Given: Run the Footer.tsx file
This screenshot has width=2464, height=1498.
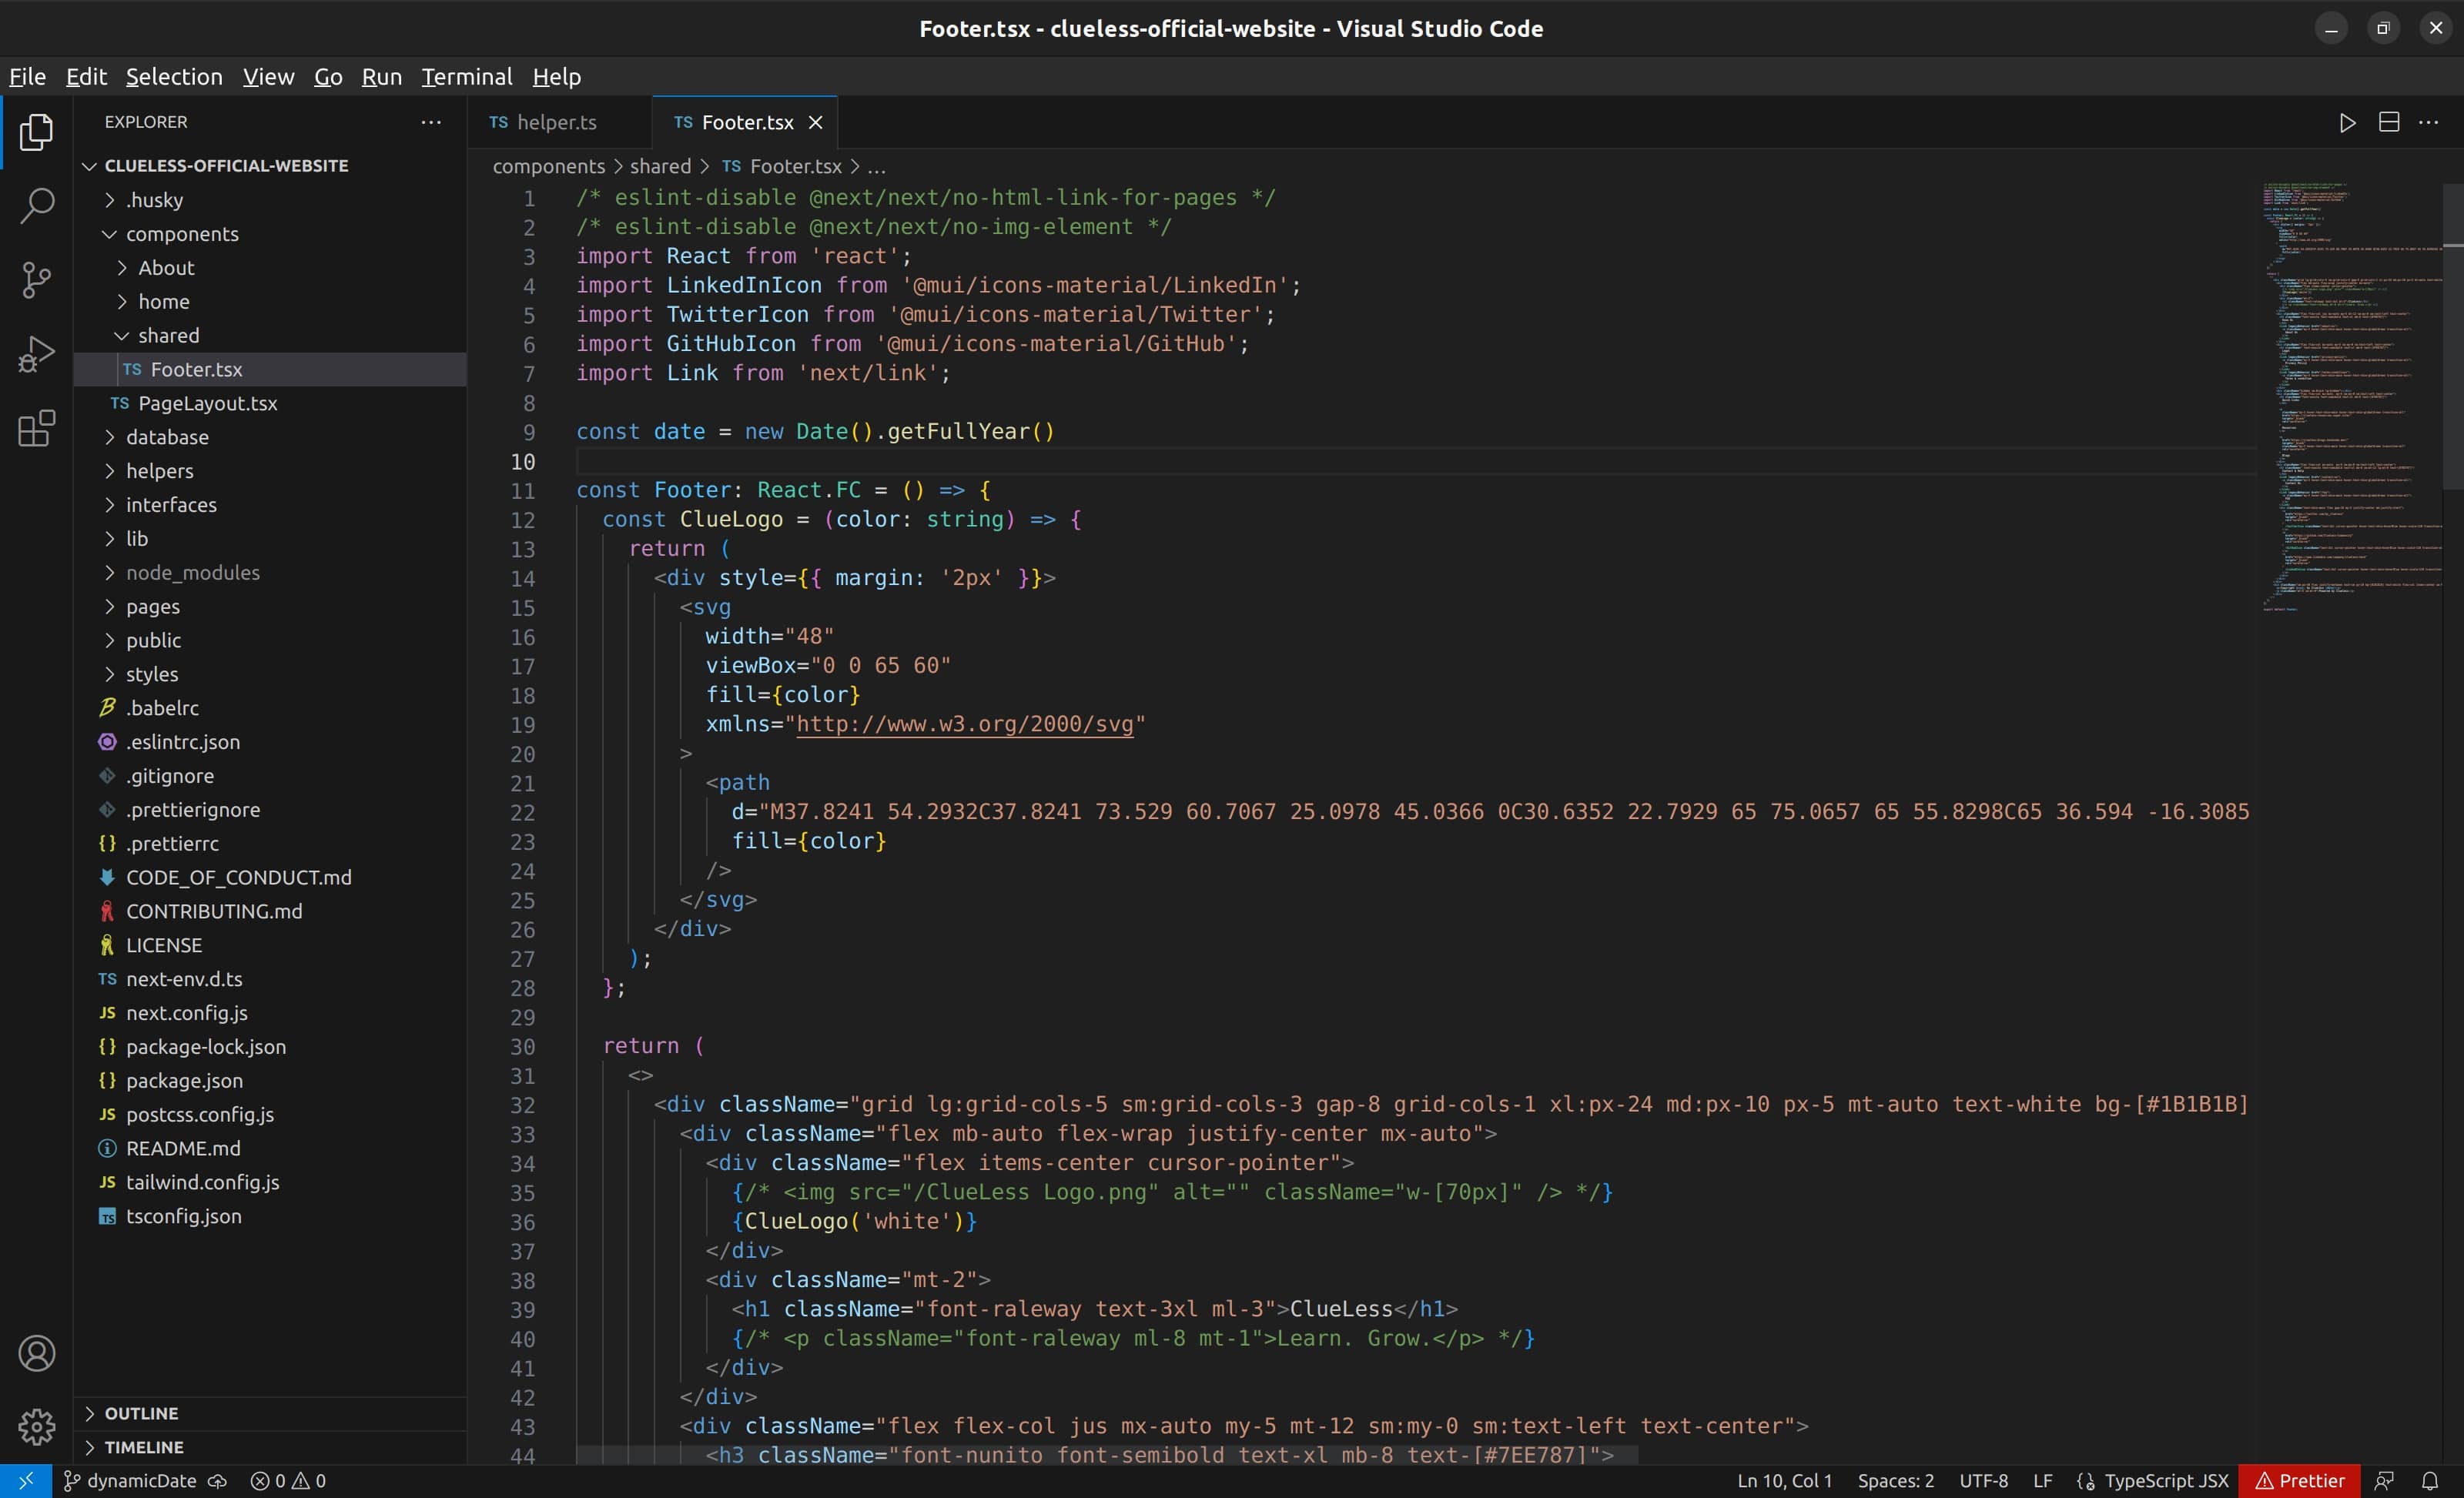Looking at the screenshot, I should click(2348, 122).
